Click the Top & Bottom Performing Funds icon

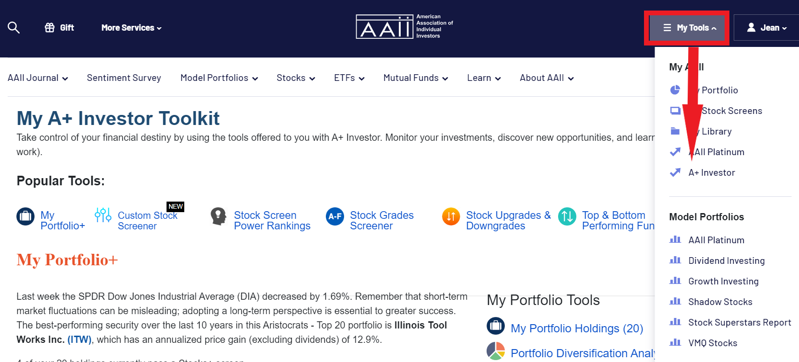[567, 216]
